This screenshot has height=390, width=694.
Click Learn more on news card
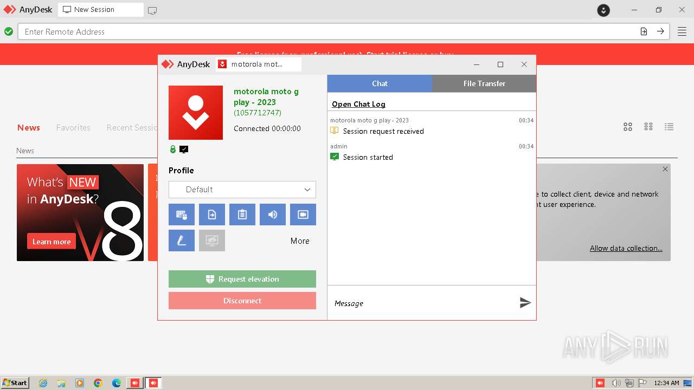pyautogui.click(x=52, y=242)
